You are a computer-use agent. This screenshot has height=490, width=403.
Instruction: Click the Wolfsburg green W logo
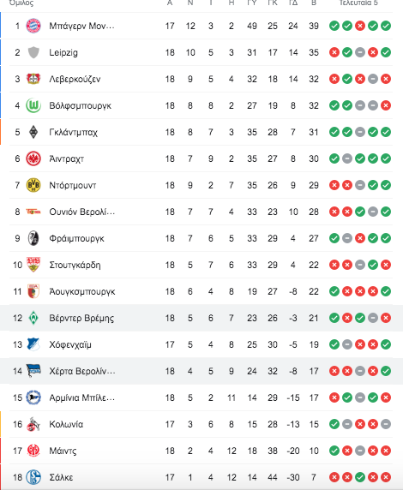(x=33, y=105)
